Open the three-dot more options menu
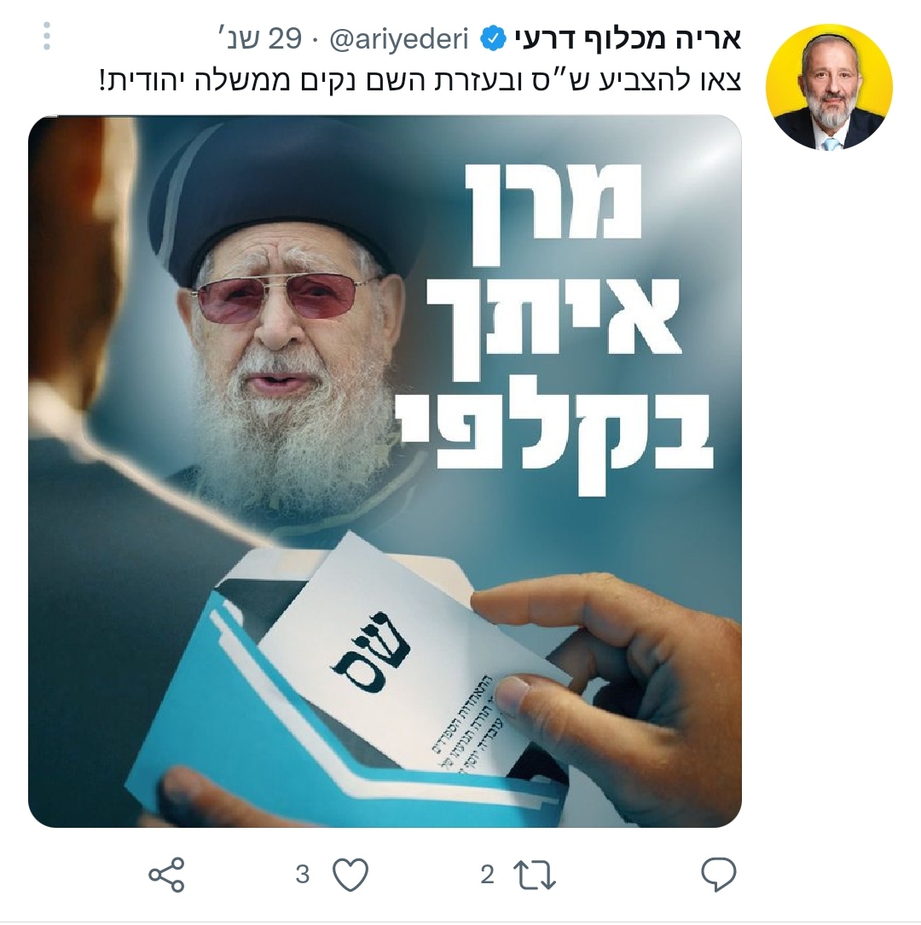This screenshot has height=925, width=921. pyautogui.click(x=47, y=37)
